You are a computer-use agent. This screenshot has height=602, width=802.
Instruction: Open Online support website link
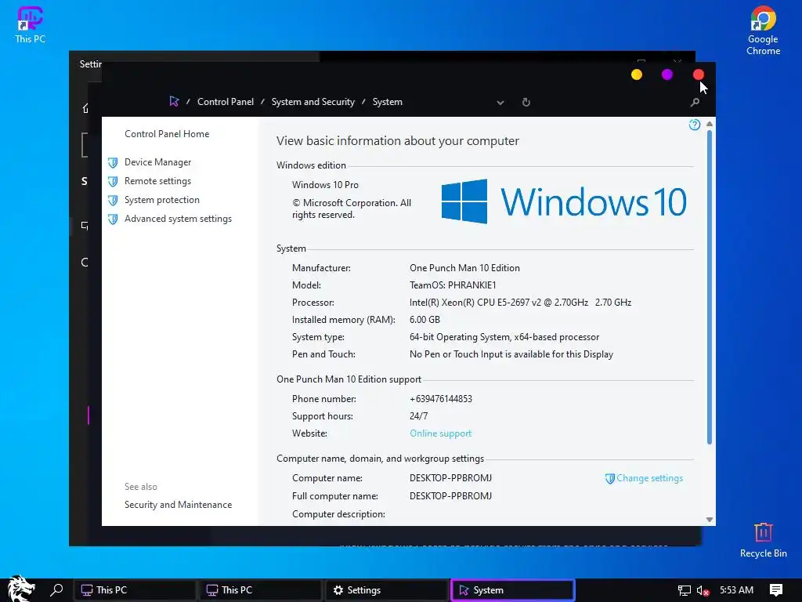coord(440,433)
